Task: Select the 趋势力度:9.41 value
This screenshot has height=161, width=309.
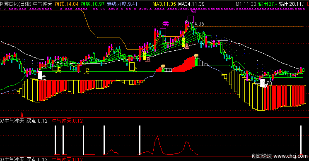Action: (x=122, y=4)
